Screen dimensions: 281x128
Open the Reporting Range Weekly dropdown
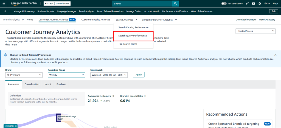[x=66, y=75]
